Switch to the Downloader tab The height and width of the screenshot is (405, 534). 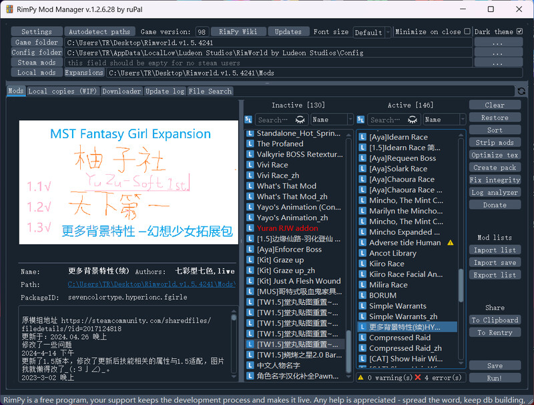[121, 91]
